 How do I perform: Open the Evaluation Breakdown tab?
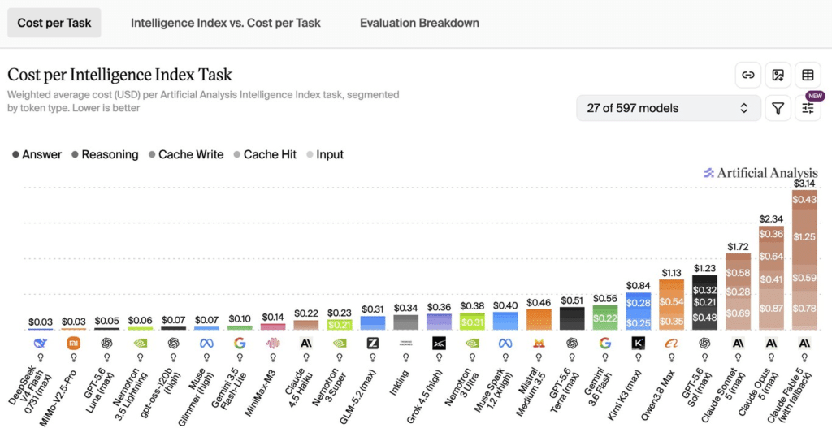(x=419, y=23)
